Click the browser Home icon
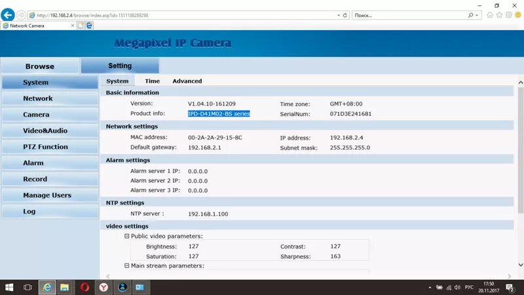The height and width of the screenshot is (295, 524). (x=490, y=15)
